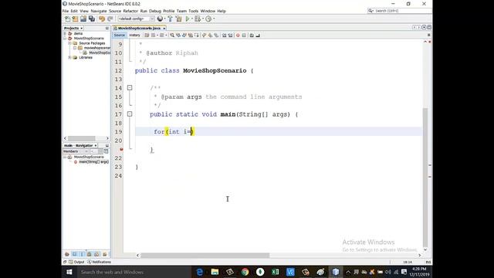The image size is (494, 278).
Task: Collapse the main method fold at line 17
Action: [x=130, y=114]
